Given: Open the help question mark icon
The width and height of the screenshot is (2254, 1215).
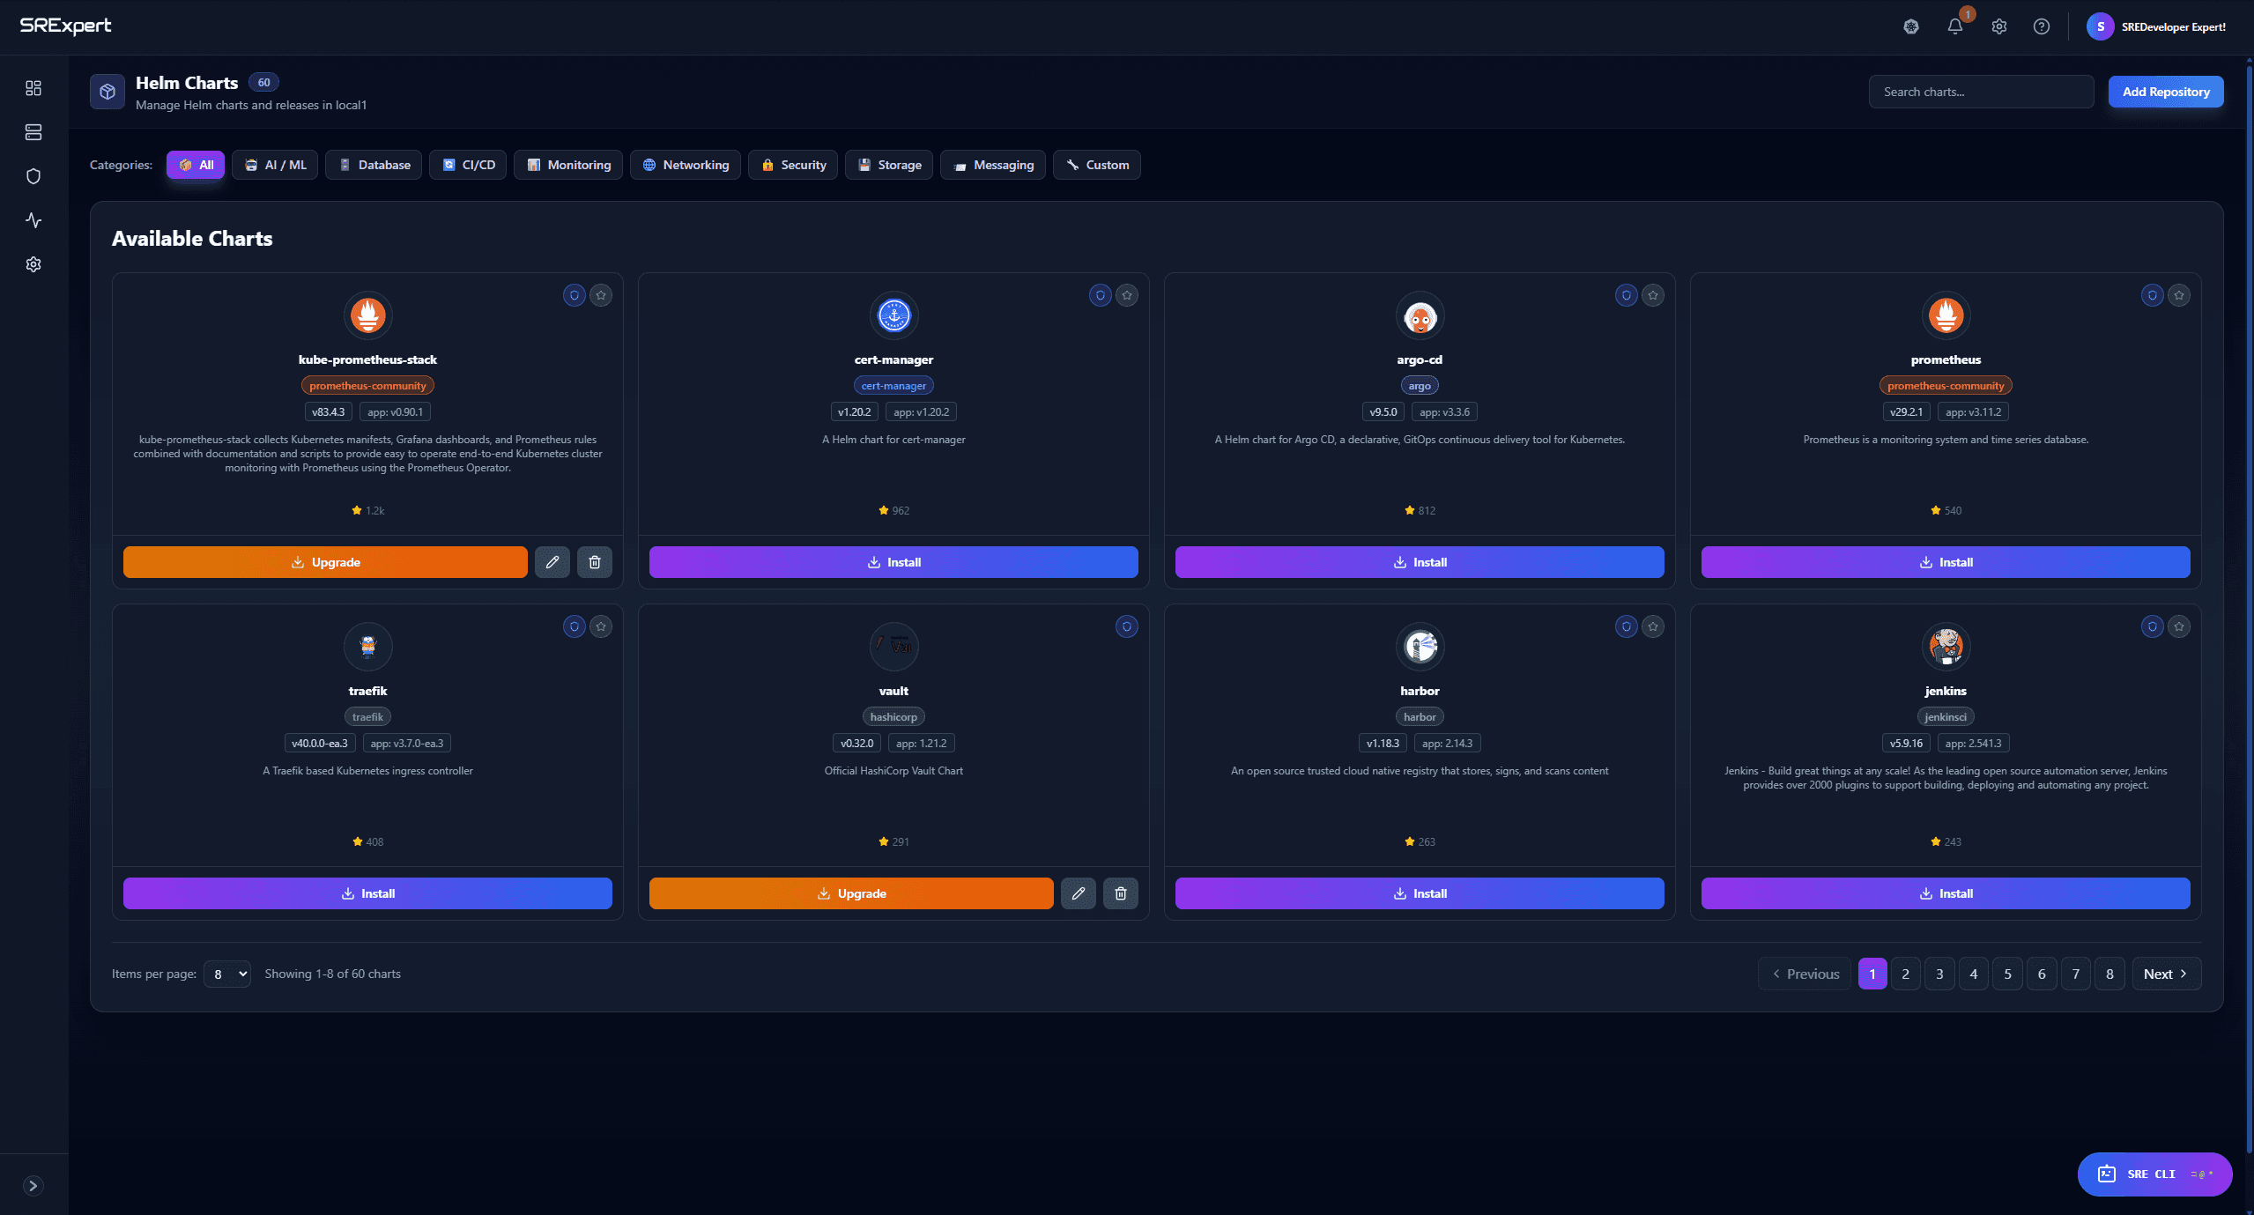Looking at the screenshot, I should tap(2042, 26).
